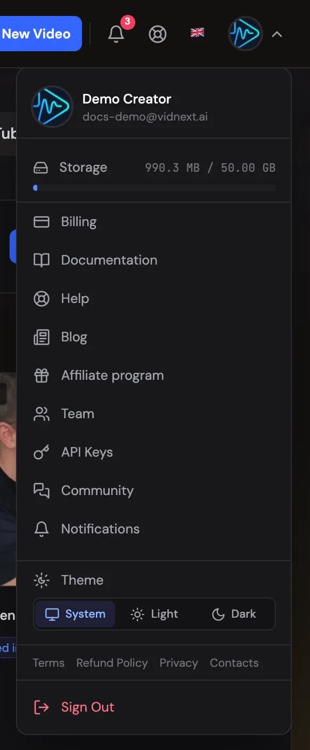Image resolution: width=310 pixels, height=750 pixels.
Task: Open the Help menu item
Action: coord(154,299)
